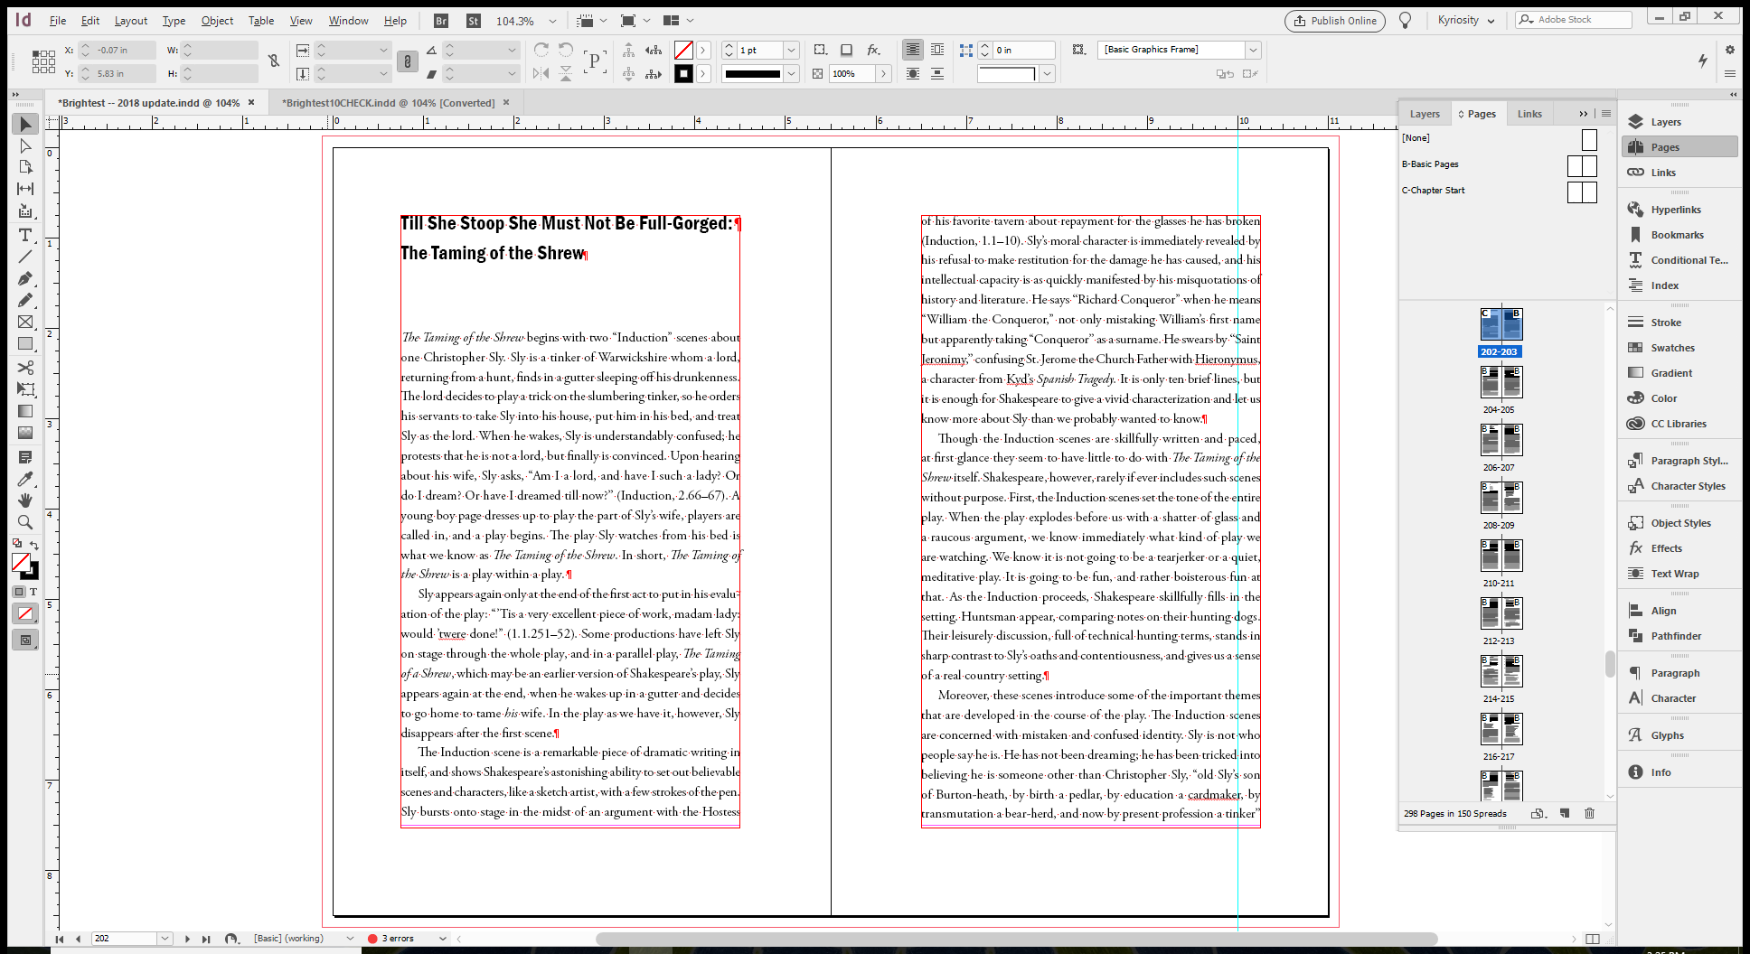Select the Line tool
1750x954 pixels.
coord(25,257)
